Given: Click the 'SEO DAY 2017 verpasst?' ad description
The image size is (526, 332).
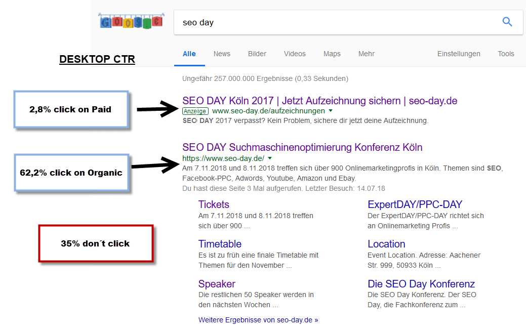Looking at the screenshot, I should pyautogui.click(x=305, y=120).
